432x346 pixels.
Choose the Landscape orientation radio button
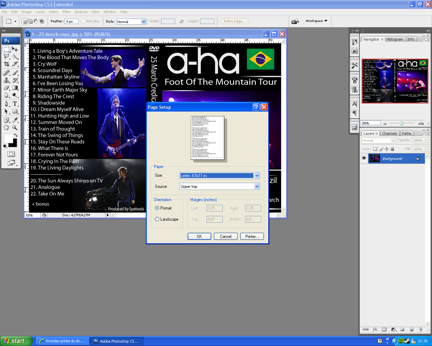click(x=157, y=219)
